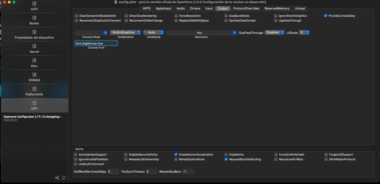Image resolution: width=380 pixels, height=184 pixels.
Task: Toggle ReconnectOnResChange checkbox
Action: [x=126, y=21]
